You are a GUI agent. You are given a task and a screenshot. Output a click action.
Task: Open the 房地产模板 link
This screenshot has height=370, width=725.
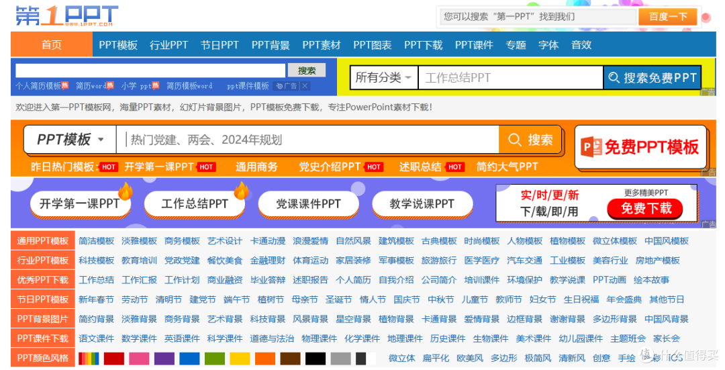click(657, 261)
